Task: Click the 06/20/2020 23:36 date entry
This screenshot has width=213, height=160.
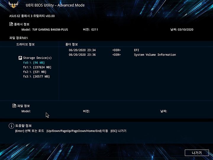Action: point(82,55)
